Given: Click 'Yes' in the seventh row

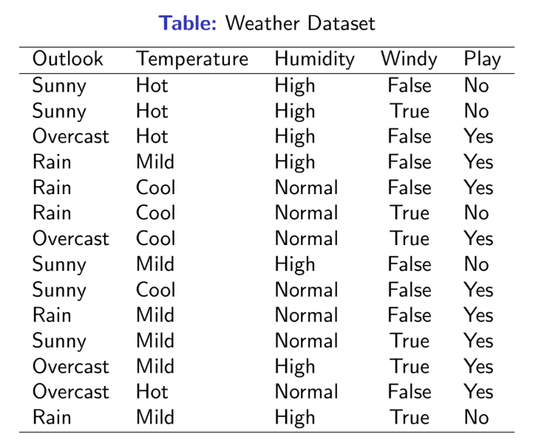Looking at the screenshot, I should click(478, 238).
